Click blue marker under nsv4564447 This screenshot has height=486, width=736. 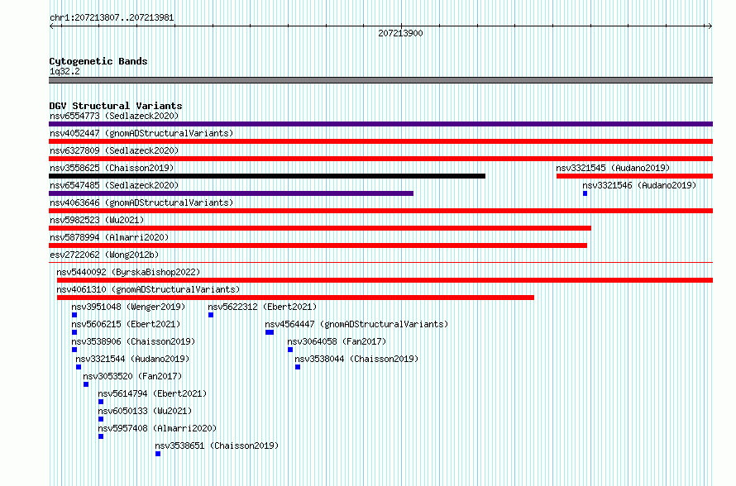[270, 332]
